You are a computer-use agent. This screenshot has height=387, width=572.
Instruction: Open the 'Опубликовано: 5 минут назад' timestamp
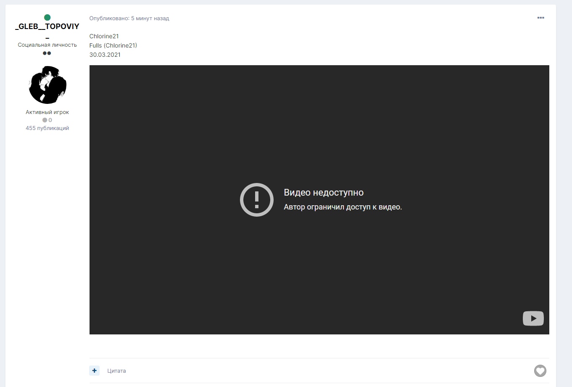[x=129, y=19]
